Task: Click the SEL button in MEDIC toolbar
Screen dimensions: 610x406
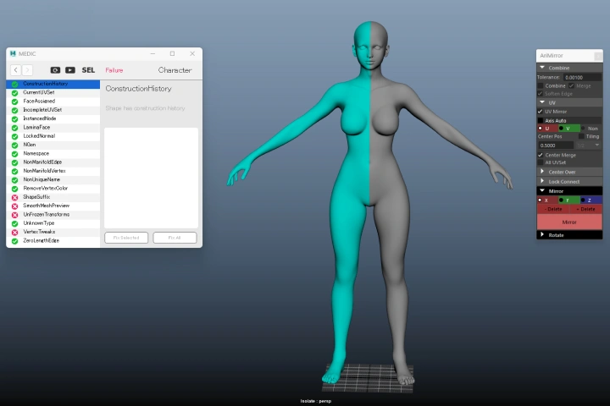Action: pyautogui.click(x=88, y=70)
